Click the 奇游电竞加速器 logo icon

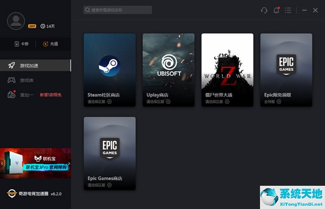point(11,193)
